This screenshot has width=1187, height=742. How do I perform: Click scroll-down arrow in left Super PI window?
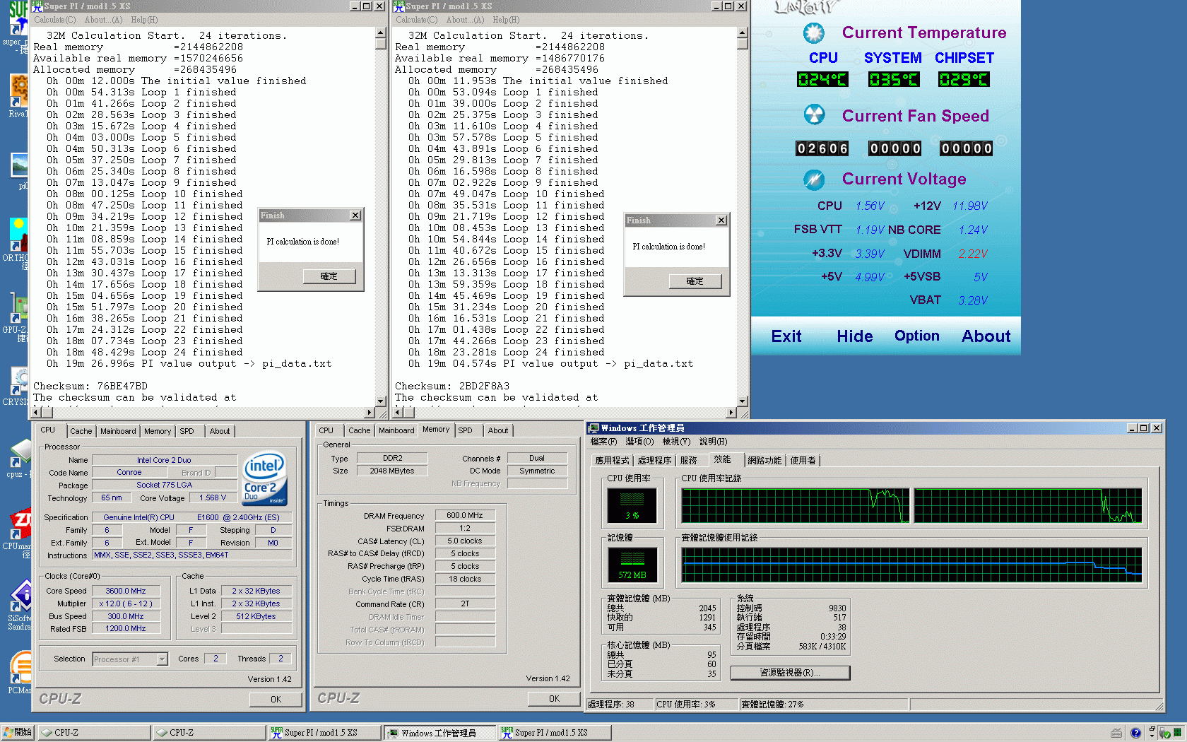tap(380, 401)
